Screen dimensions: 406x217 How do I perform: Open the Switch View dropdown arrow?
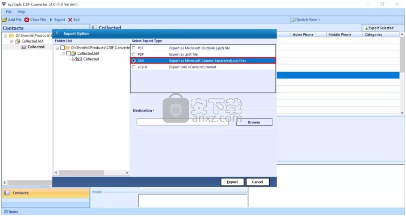pos(319,20)
